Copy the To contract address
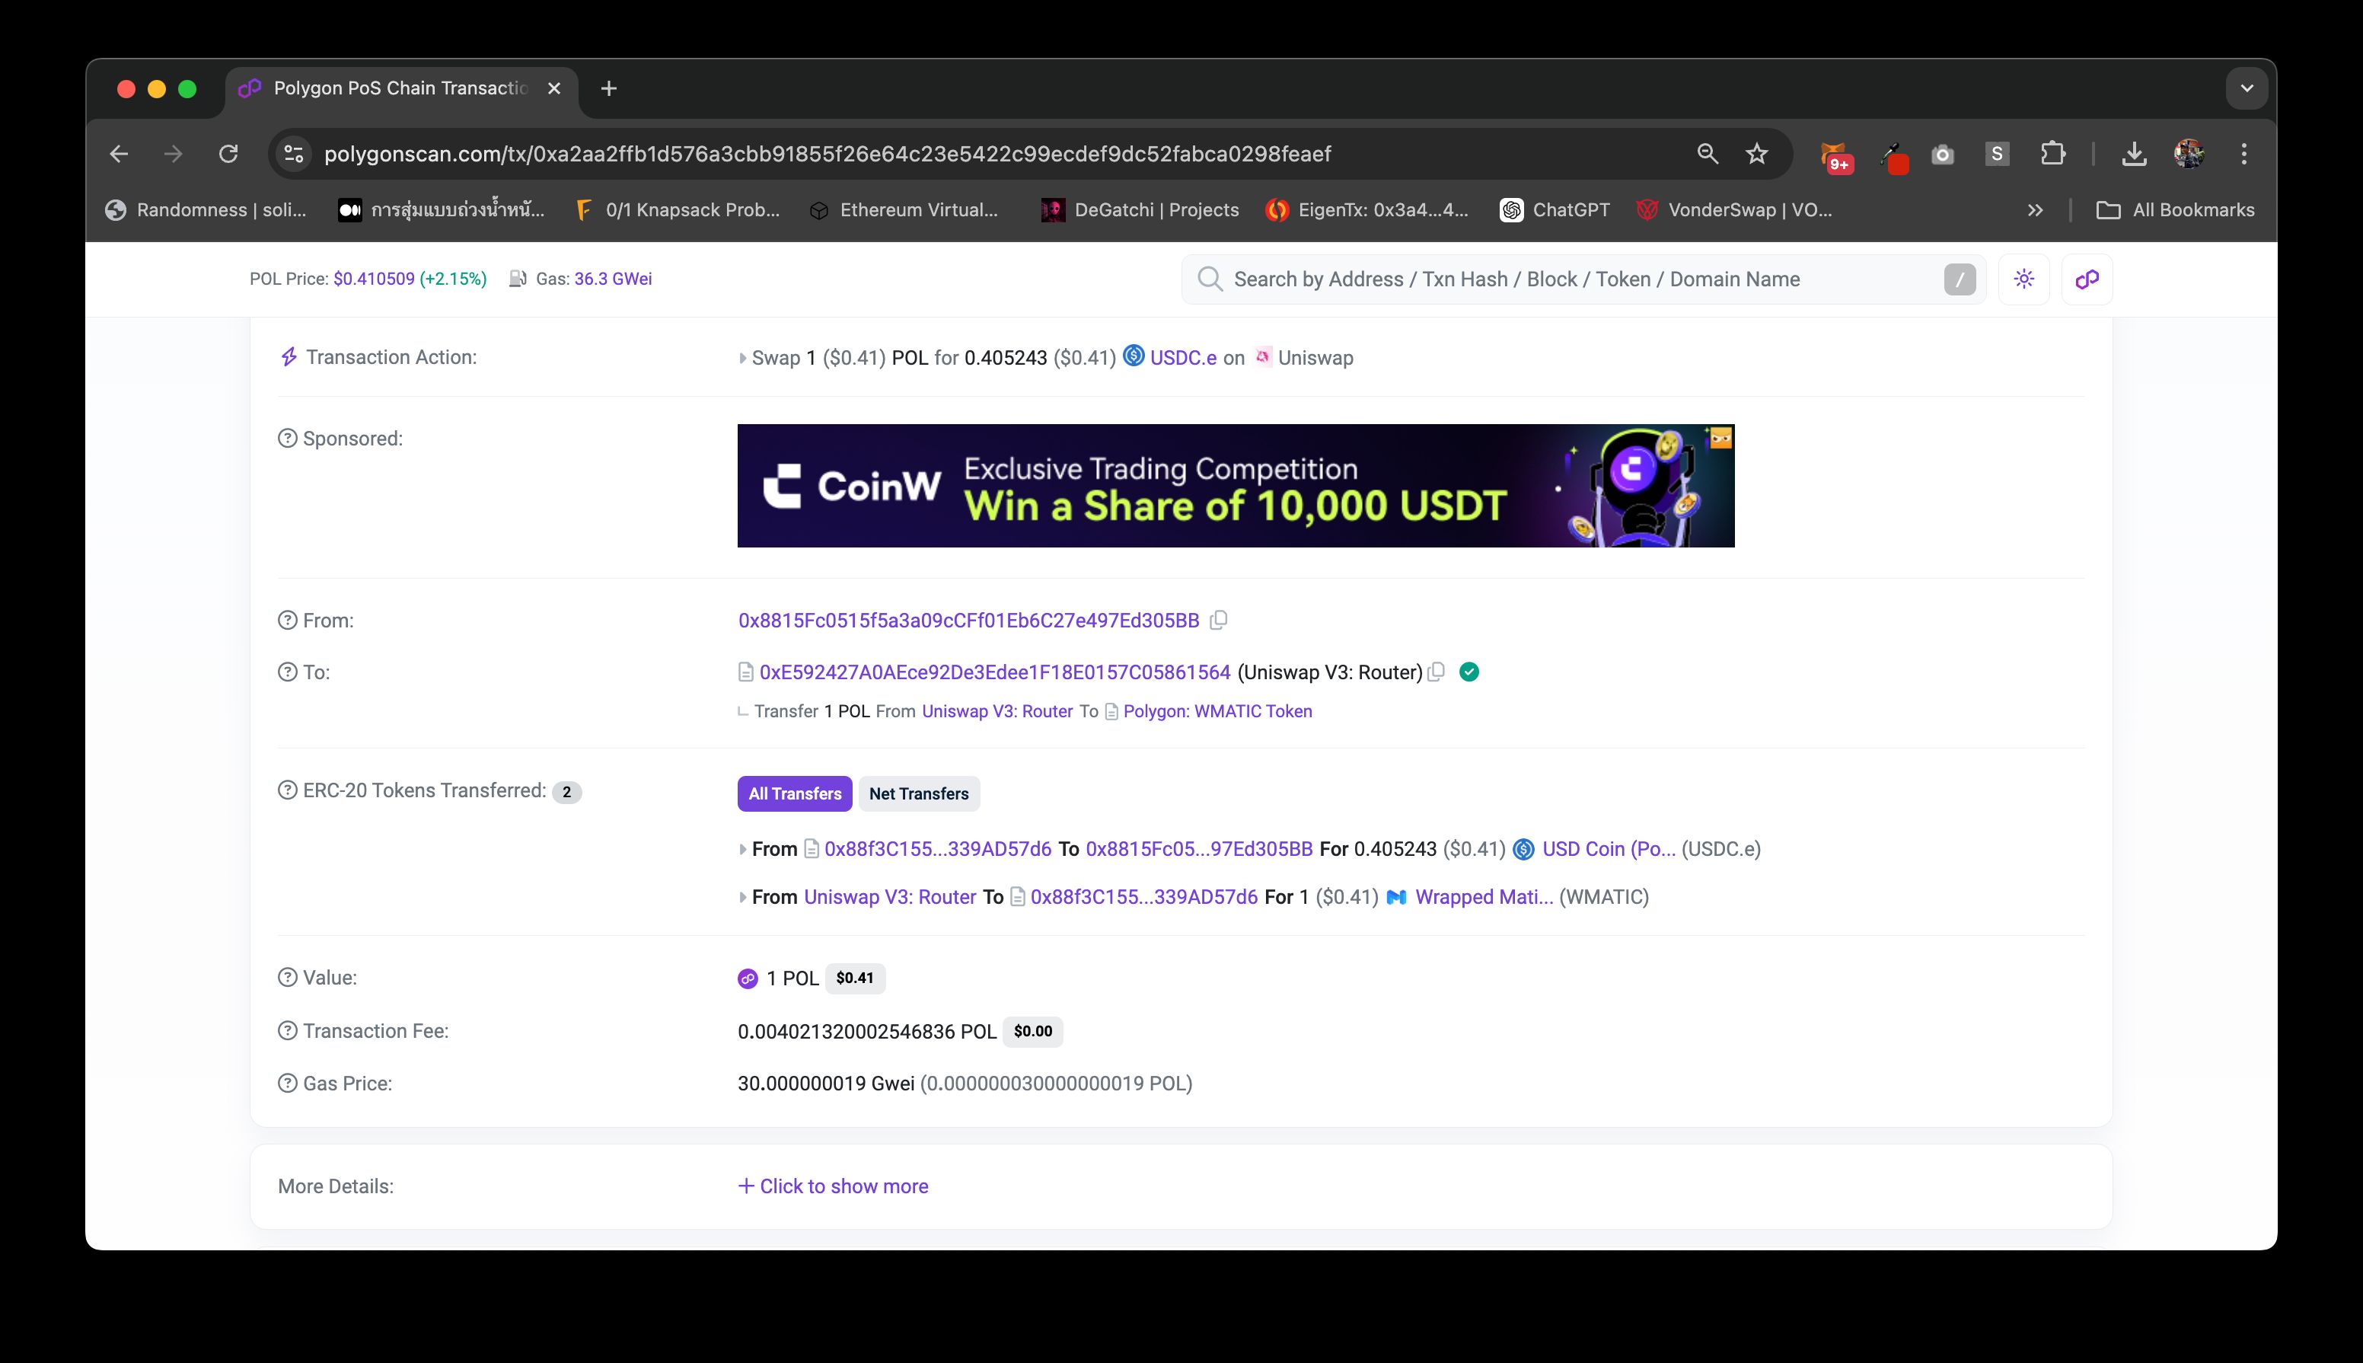The width and height of the screenshot is (2363, 1363). point(1437,672)
